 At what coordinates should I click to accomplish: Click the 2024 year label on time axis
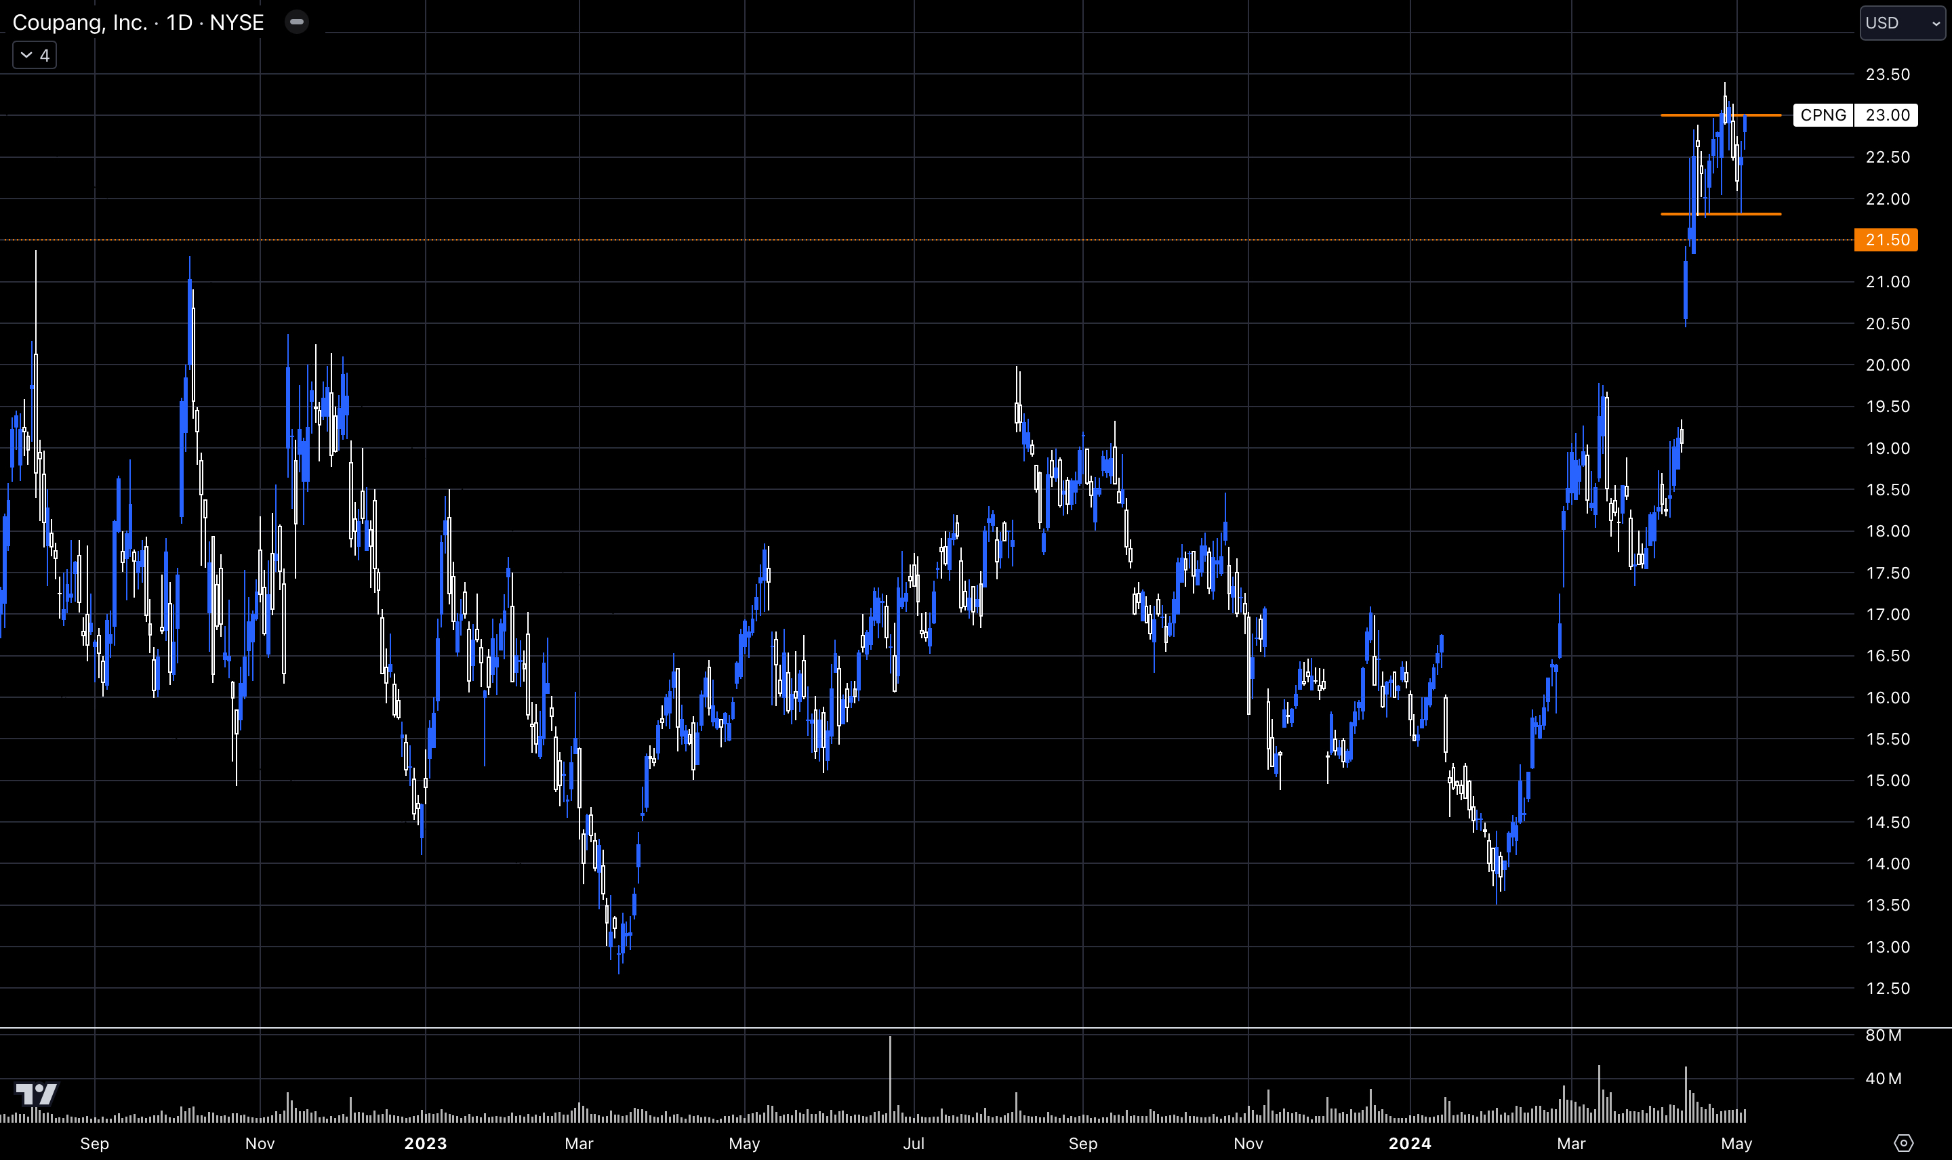click(x=1410, y=1144)
